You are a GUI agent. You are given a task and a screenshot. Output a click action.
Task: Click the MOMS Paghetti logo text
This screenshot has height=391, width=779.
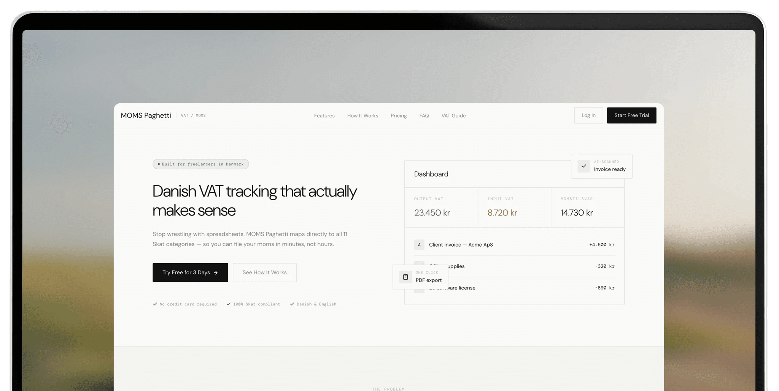pyautogui.click(x=146, y=116)
